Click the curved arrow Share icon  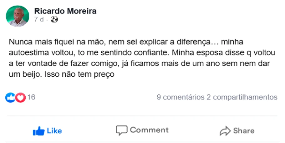[225, 131]
